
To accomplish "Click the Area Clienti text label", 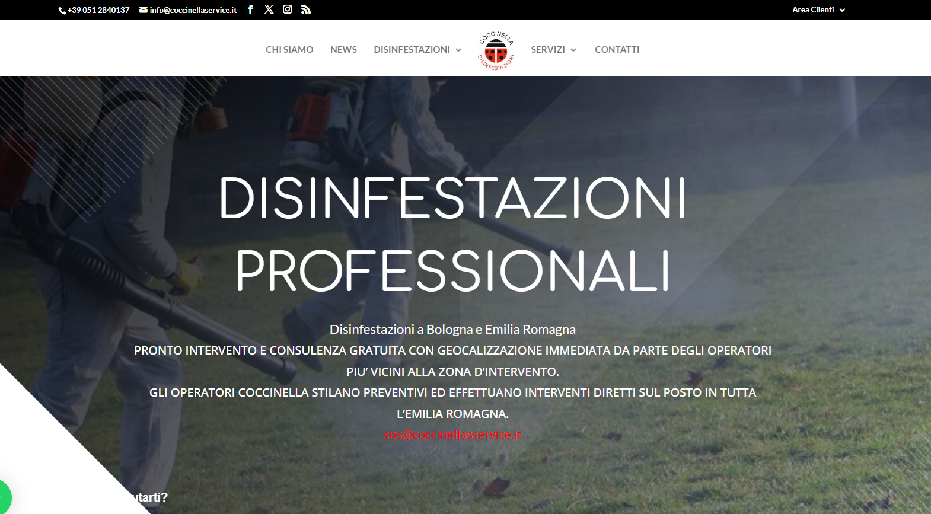I will tap(813, 10).
